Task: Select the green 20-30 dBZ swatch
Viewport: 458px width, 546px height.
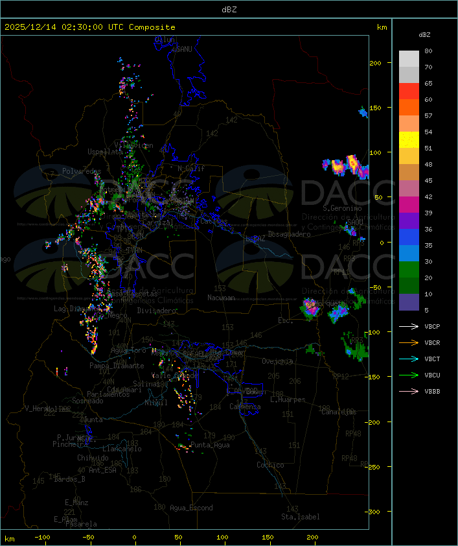Action: pyautogui.click(x=409, y=270)
